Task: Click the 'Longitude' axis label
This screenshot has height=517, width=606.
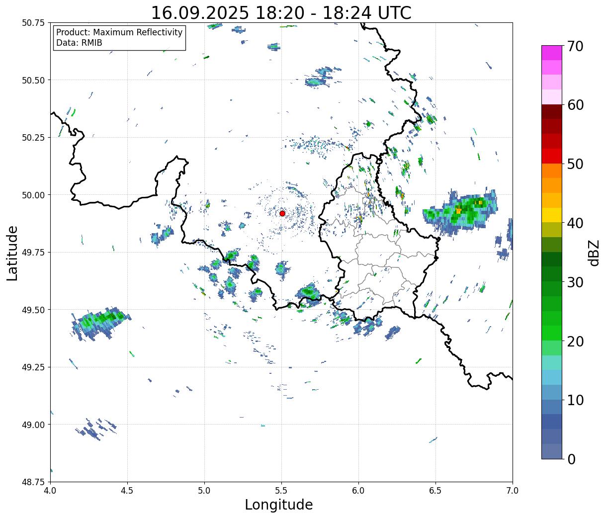Action: coord(279,505)
